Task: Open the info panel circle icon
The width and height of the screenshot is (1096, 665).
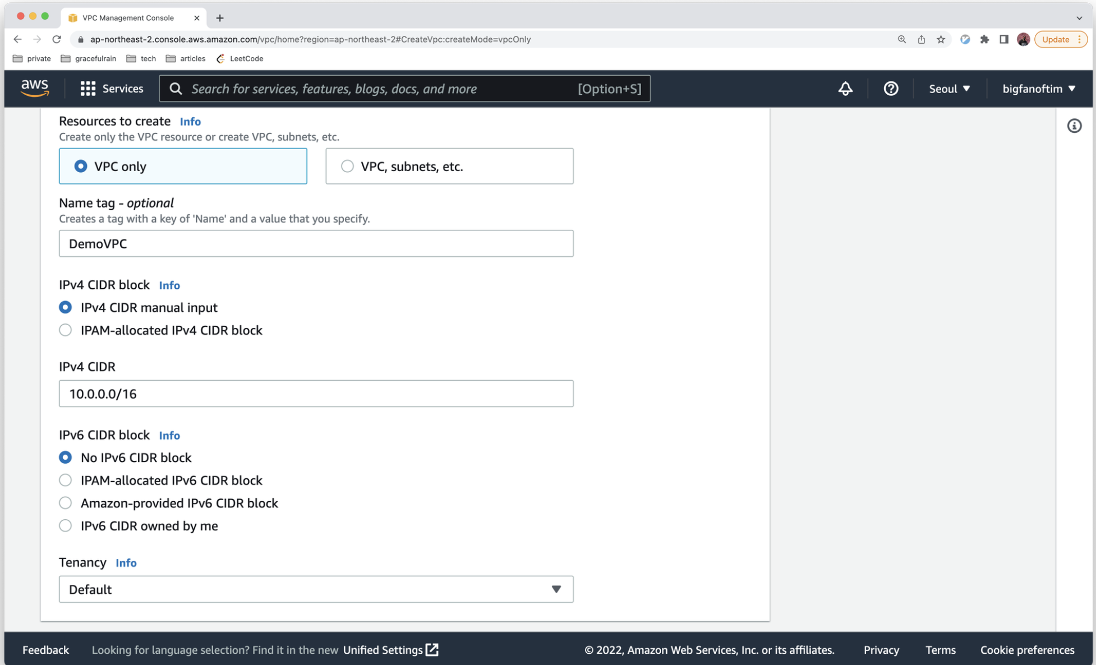Action: tap(1074, 126)
